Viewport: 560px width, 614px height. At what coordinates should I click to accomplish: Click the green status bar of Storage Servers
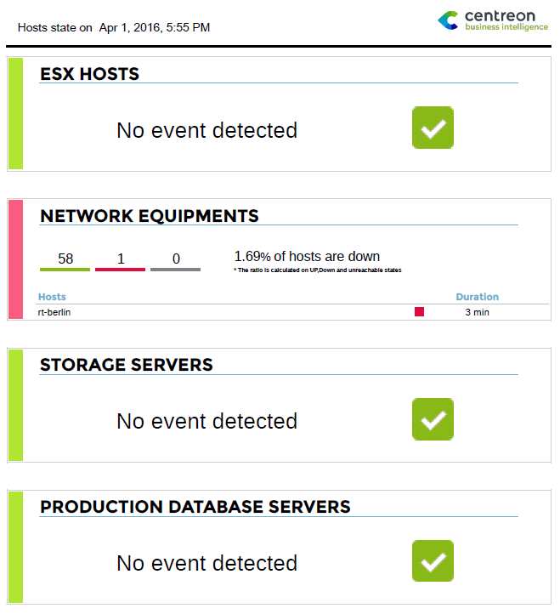[15, 405]
